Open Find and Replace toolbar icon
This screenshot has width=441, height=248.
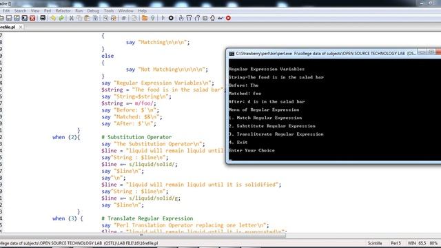(x=114, y=18)
